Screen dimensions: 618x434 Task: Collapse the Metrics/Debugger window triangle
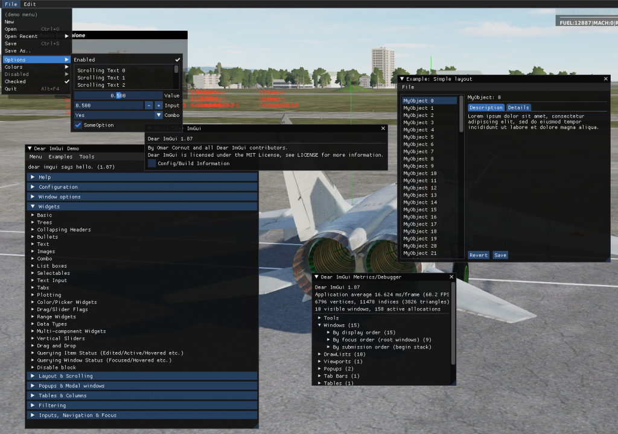tap(316, 277)
